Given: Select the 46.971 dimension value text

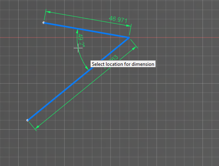Looking at the screenshot, I should pos(118,19).
